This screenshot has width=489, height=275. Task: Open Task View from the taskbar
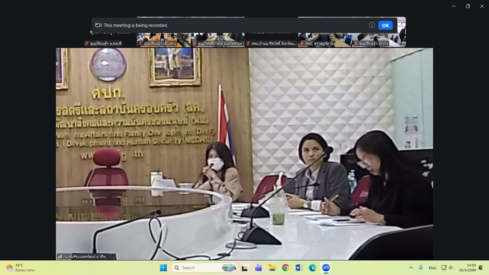click(x=245, y=268)
